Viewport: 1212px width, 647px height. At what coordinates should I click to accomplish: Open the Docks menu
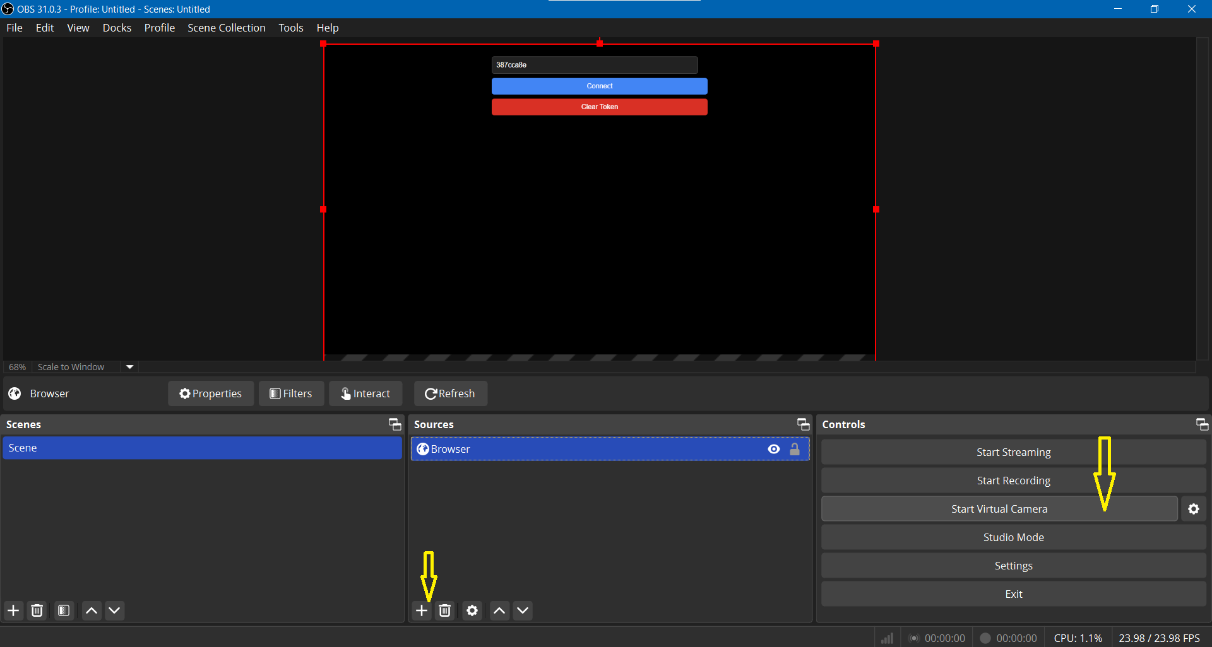[117, 28]
